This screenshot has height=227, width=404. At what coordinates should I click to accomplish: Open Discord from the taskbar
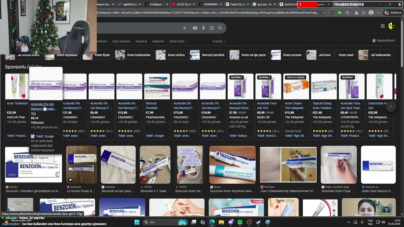[230, 222]
